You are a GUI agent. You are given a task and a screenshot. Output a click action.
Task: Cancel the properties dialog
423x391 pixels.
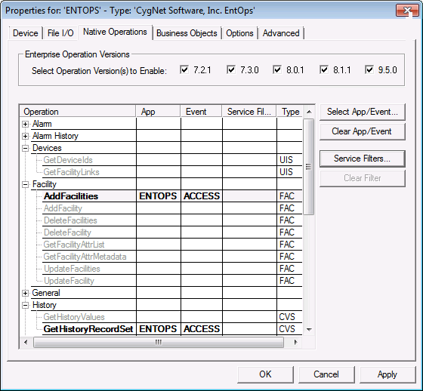(x=326, y=374)
